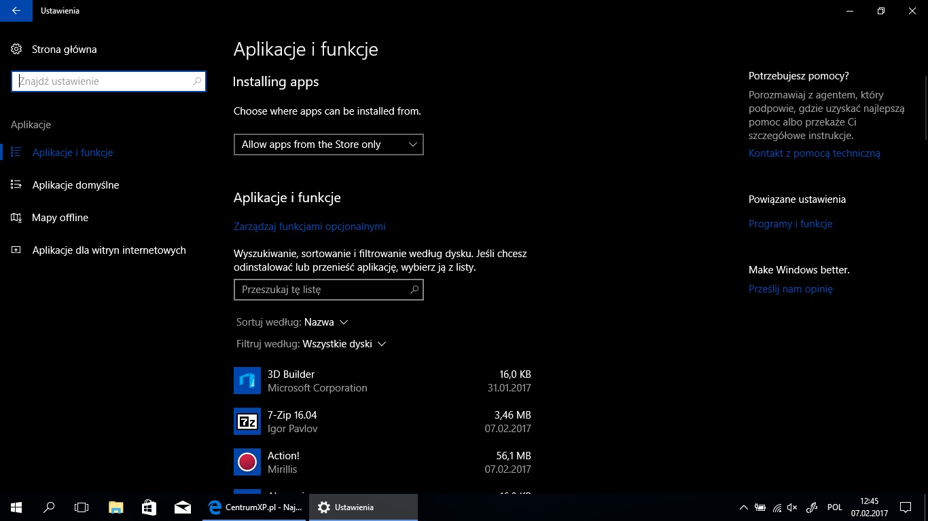928x521 pixels.
Task: Open the Mail app from the taskbar
Action: 182,507
